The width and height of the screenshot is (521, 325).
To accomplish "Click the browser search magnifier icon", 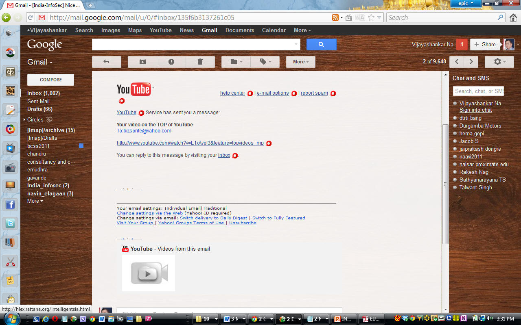I will [x=501, y=17].
